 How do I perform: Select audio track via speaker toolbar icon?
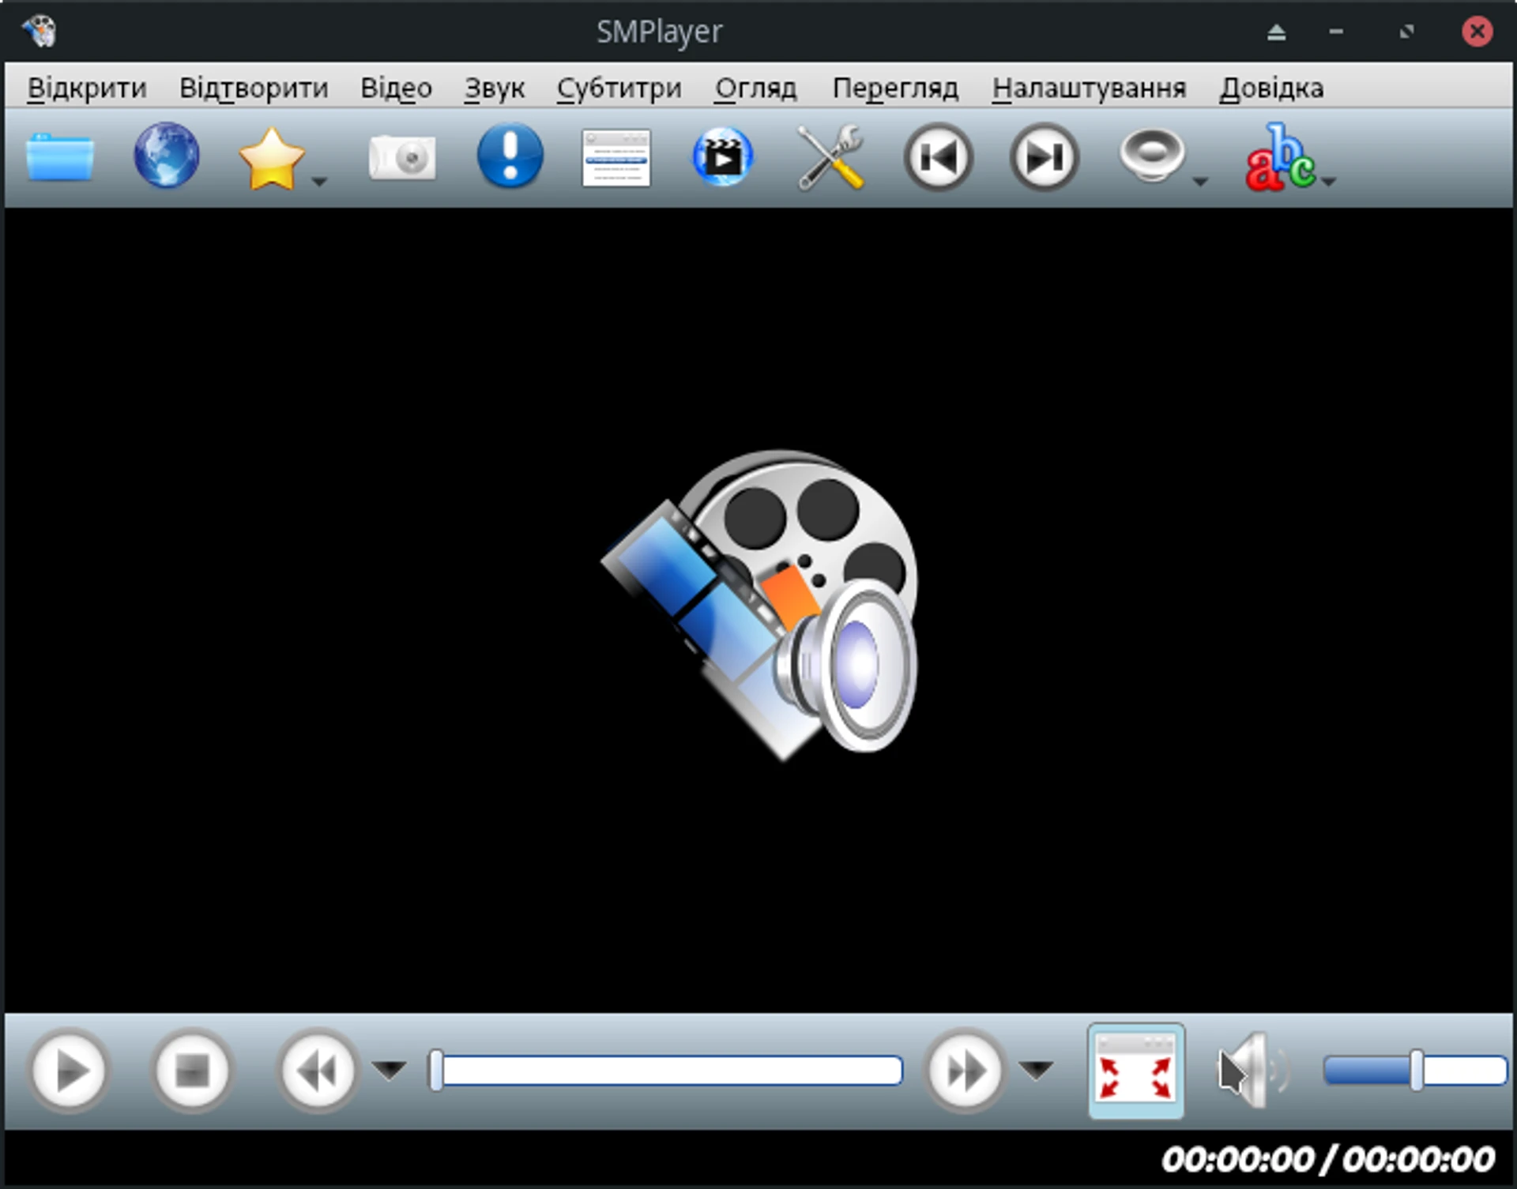pyautogui.click(x=1152, y=156)
